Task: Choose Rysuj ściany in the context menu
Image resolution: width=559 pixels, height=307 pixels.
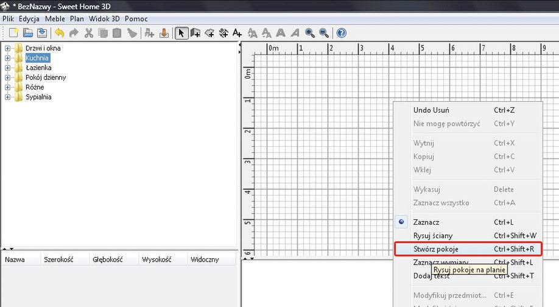Action: (x=468, y=236)
